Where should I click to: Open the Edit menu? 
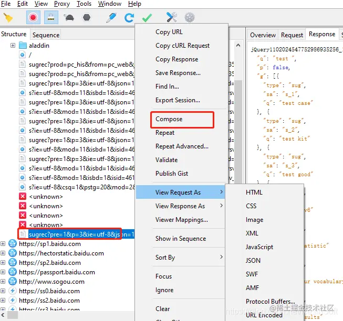(23, 4)
